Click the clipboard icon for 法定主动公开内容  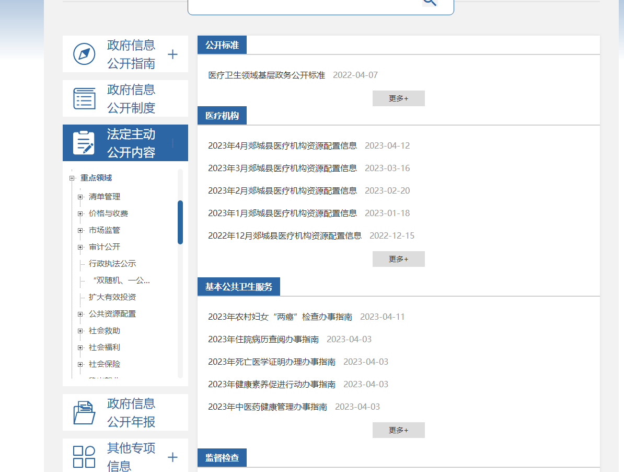(84, 143)
